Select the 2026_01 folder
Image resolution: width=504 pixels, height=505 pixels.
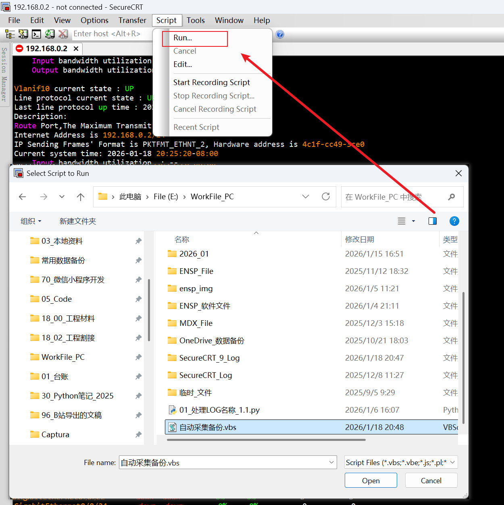coord(194,254)
